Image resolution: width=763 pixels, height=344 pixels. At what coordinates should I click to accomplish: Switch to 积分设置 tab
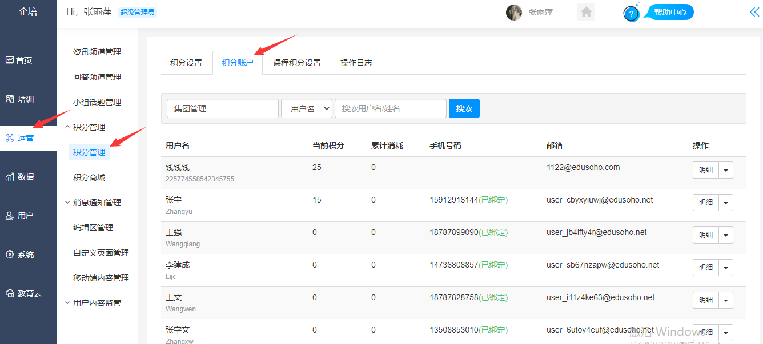[186, 63]
